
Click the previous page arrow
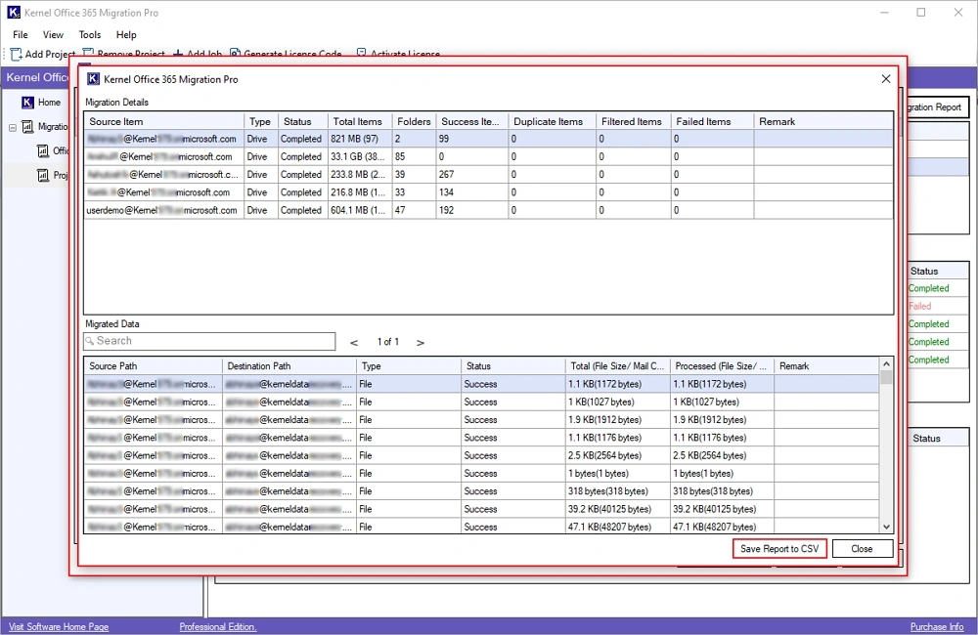click(x=353, y=343)
